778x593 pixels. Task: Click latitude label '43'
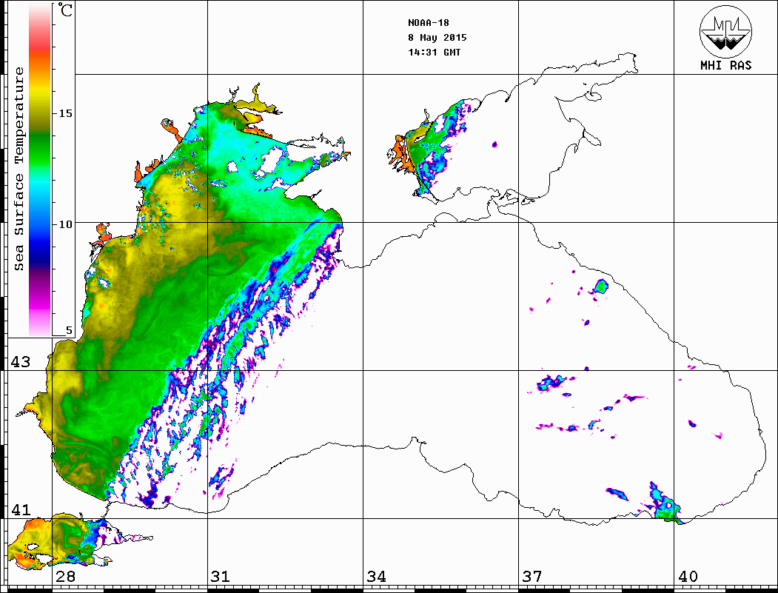coord(21,362)
